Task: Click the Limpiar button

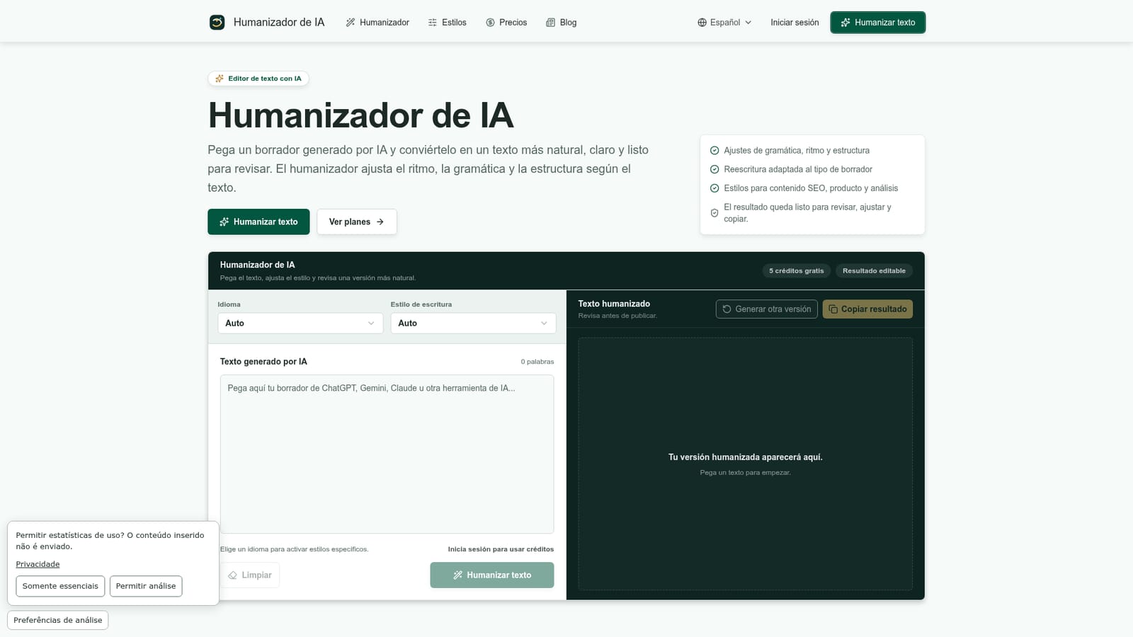Action: [x=250, y=575]
